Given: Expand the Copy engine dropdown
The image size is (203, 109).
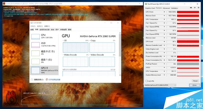Looking at the screenshot, I should [90, 40].
